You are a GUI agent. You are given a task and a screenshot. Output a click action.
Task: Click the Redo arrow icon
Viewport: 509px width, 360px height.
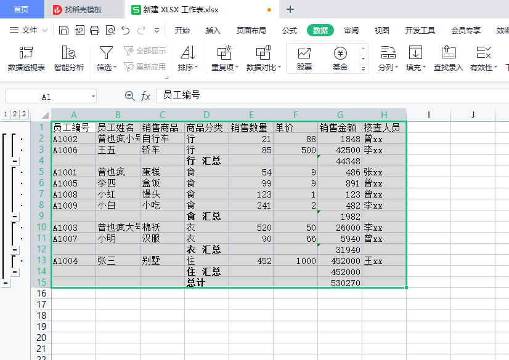coord(141,30)
